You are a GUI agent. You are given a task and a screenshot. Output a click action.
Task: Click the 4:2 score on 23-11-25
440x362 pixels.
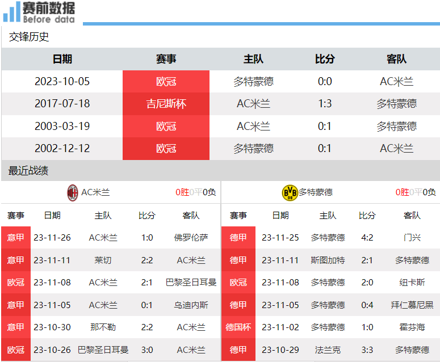(x=367, y=238)
